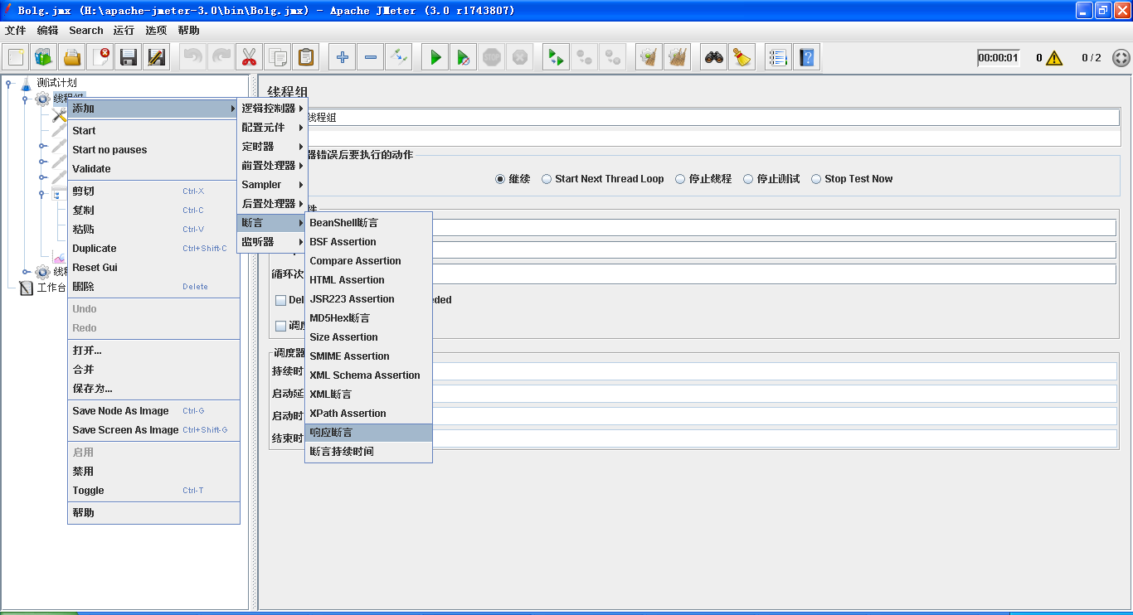Open the 逻辑控制器 submenu
The image size is (1133, 615).
pos(272,109)
